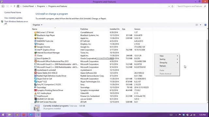Click the Realtek Audio Driver icon

35,76
